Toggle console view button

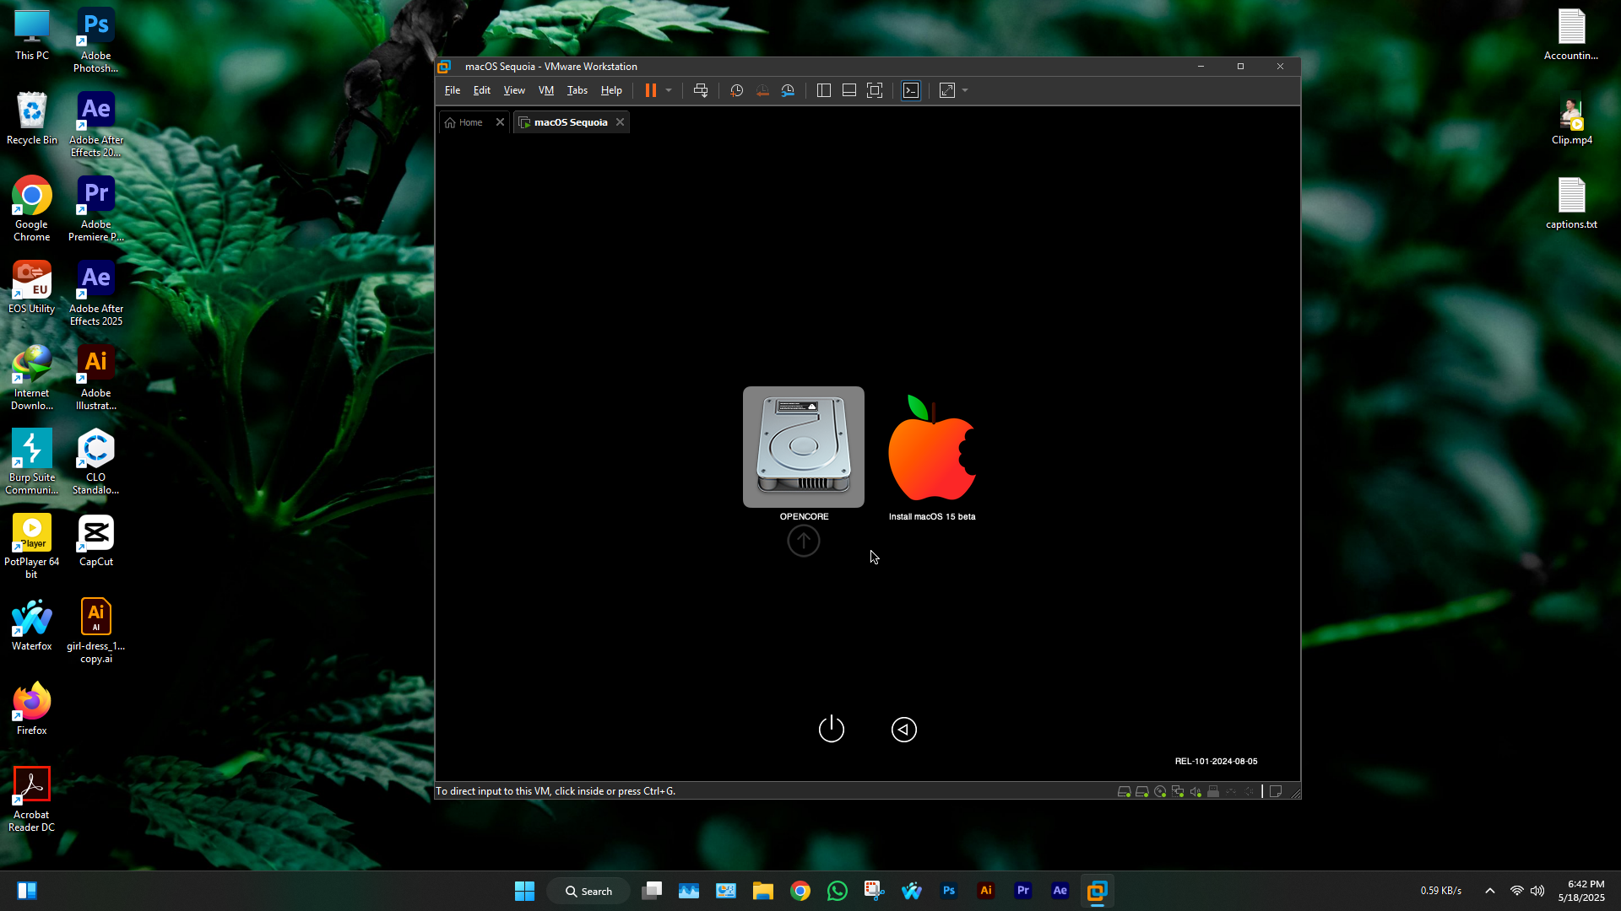coord(911,90)
